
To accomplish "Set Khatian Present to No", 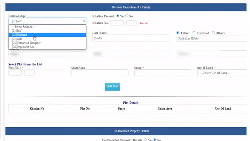I will tap(127, 16).
